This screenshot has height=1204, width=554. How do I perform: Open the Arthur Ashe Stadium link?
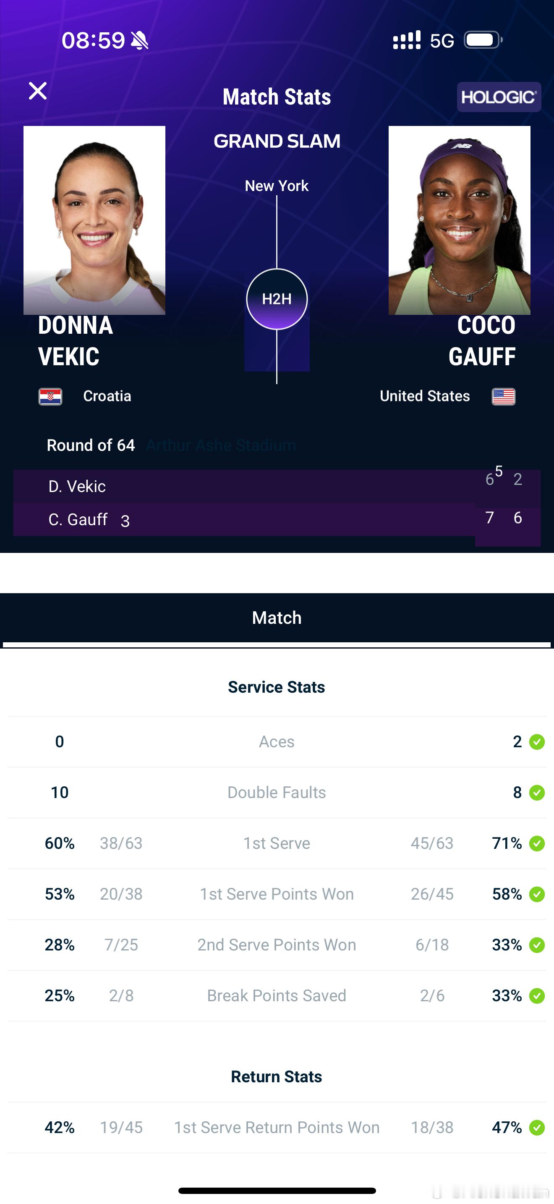(221, 445)
